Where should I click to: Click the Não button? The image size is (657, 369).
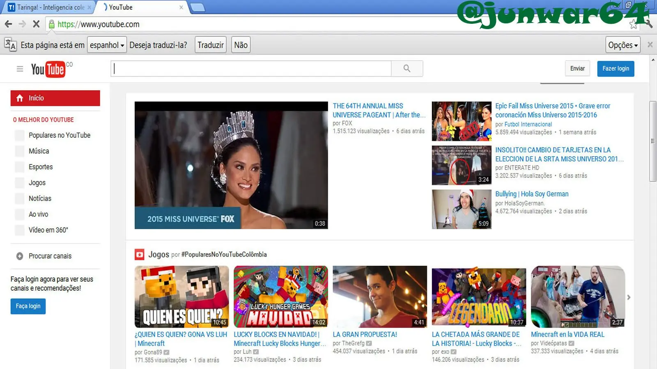241,45
